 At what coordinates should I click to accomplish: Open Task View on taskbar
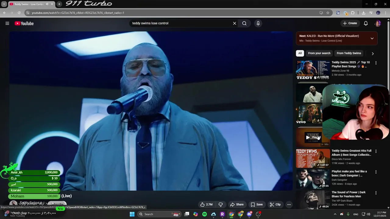pos(187,214)
